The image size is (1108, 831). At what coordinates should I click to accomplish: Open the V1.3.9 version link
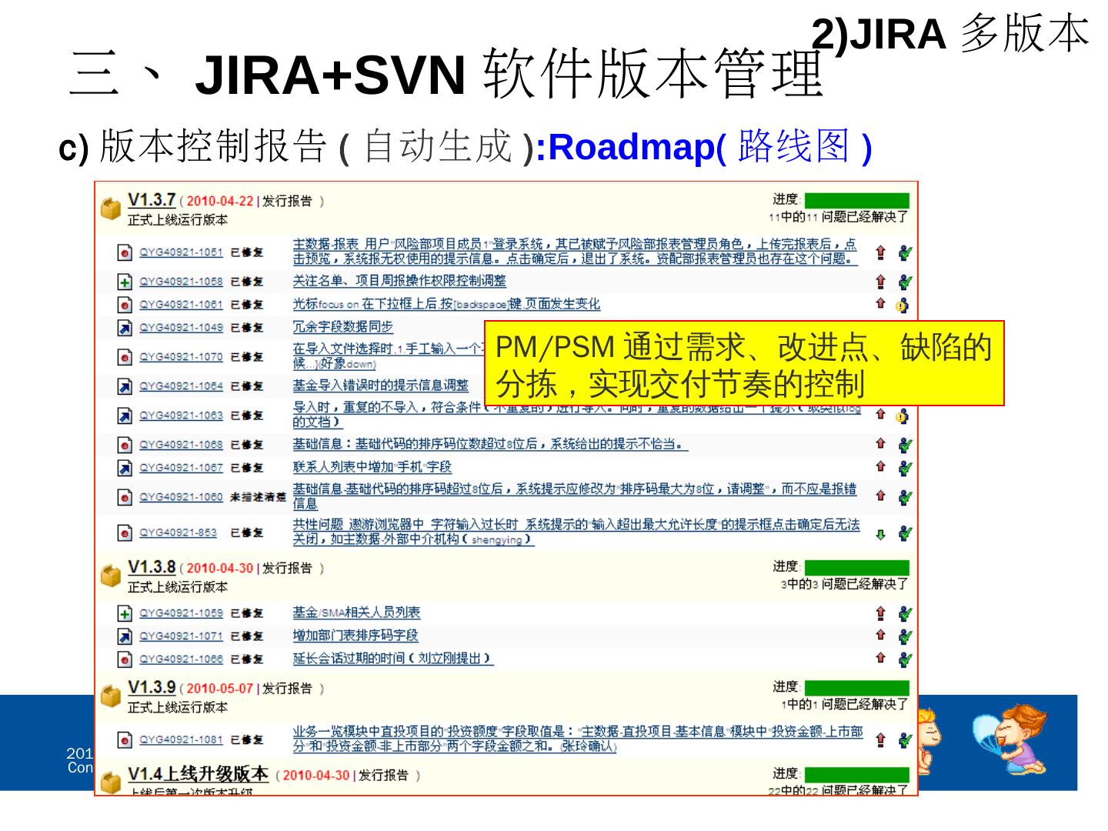(152, 687)
